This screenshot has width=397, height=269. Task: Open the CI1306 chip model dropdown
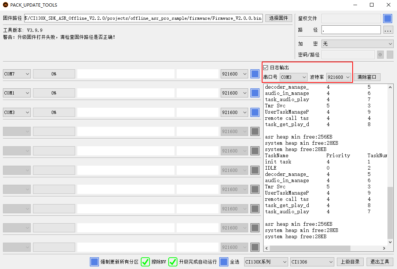coord(312,262)
